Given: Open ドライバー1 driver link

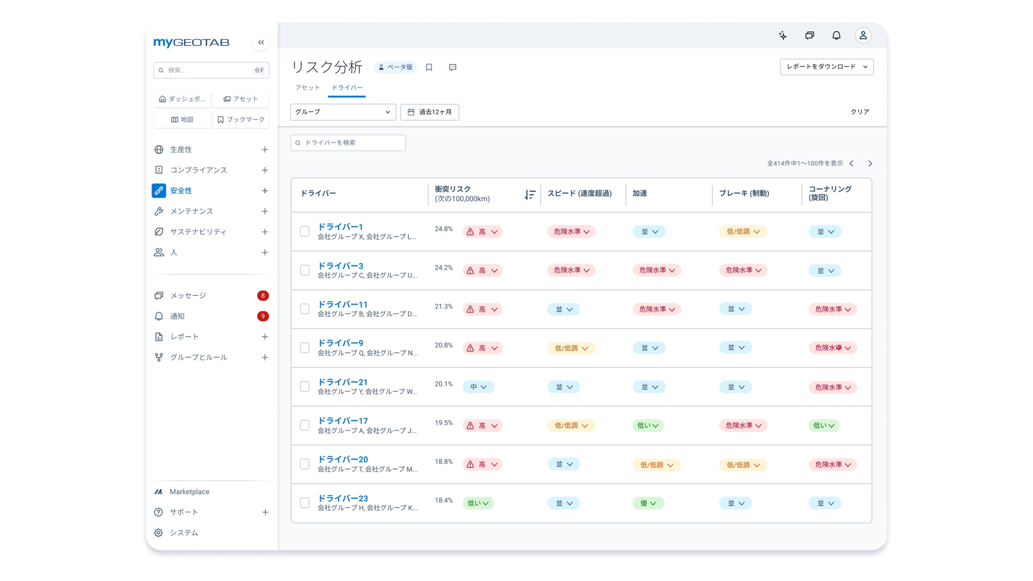Looking at the screenshot, I should pos(340,227).
